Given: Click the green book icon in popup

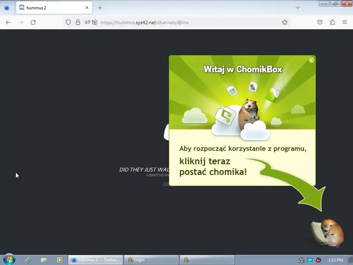Looking at the screenshot, I should 272,95.
